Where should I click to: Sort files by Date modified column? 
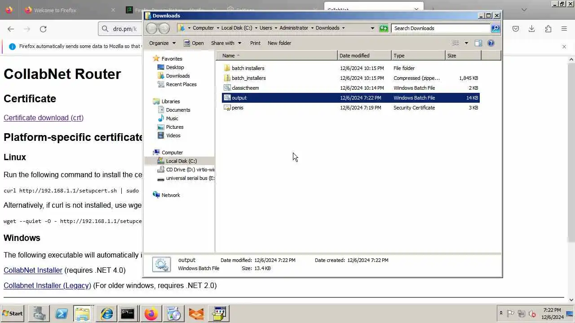[x=364, y=56]
